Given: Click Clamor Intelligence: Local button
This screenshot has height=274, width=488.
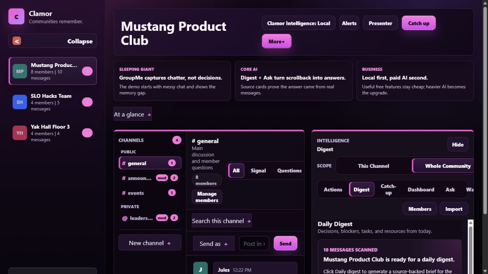Looking at the screenshot, I should (x=299, y=23).
